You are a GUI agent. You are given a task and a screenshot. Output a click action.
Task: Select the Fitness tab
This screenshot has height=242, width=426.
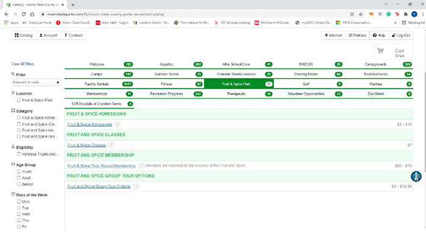point(169,84)
